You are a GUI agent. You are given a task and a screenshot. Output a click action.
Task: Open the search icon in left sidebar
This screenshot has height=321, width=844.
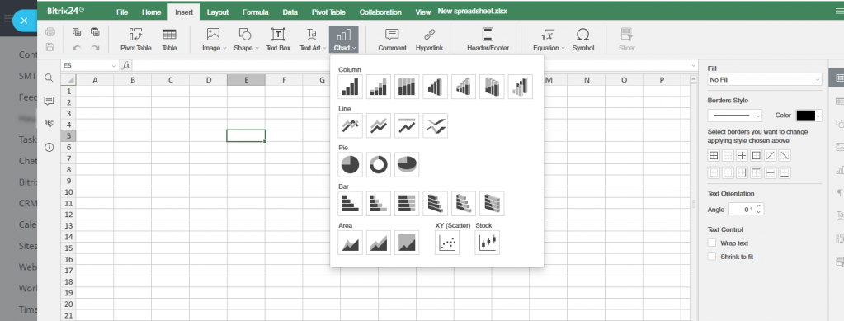49,78
